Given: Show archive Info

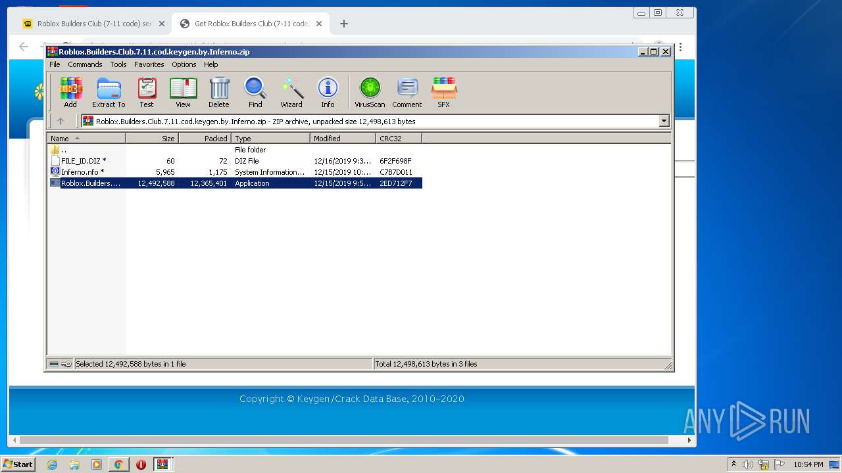Looking at the screenshot, I should click(x=328, y=93).
